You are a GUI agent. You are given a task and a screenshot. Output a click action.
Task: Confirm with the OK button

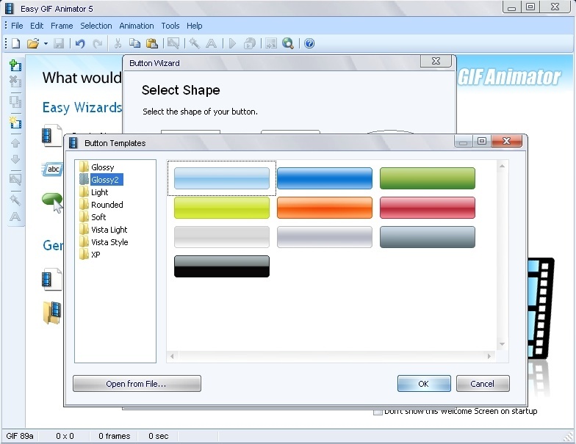424,383
